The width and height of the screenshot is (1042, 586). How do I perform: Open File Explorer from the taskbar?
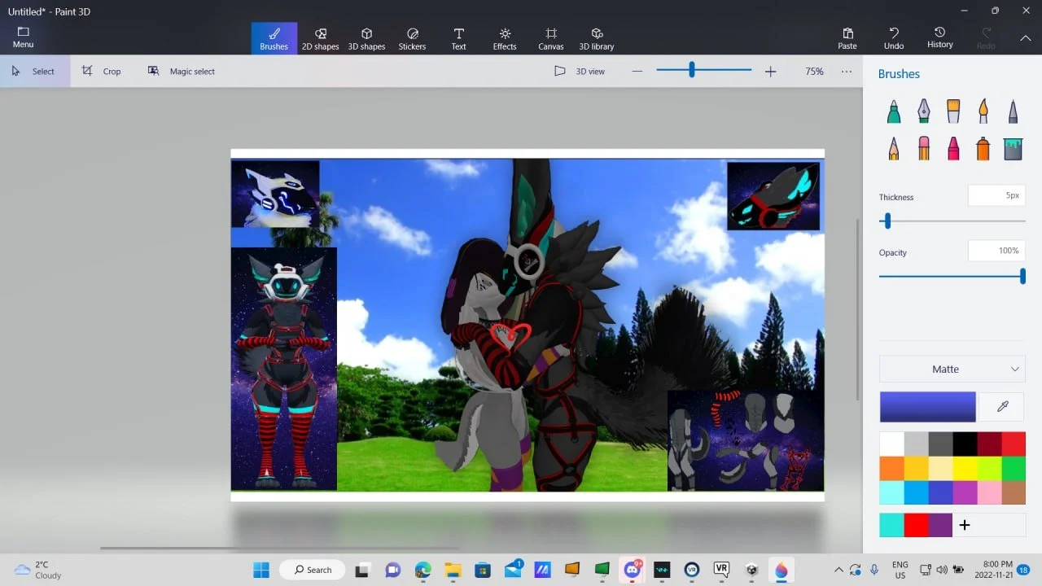pos(453,570)
